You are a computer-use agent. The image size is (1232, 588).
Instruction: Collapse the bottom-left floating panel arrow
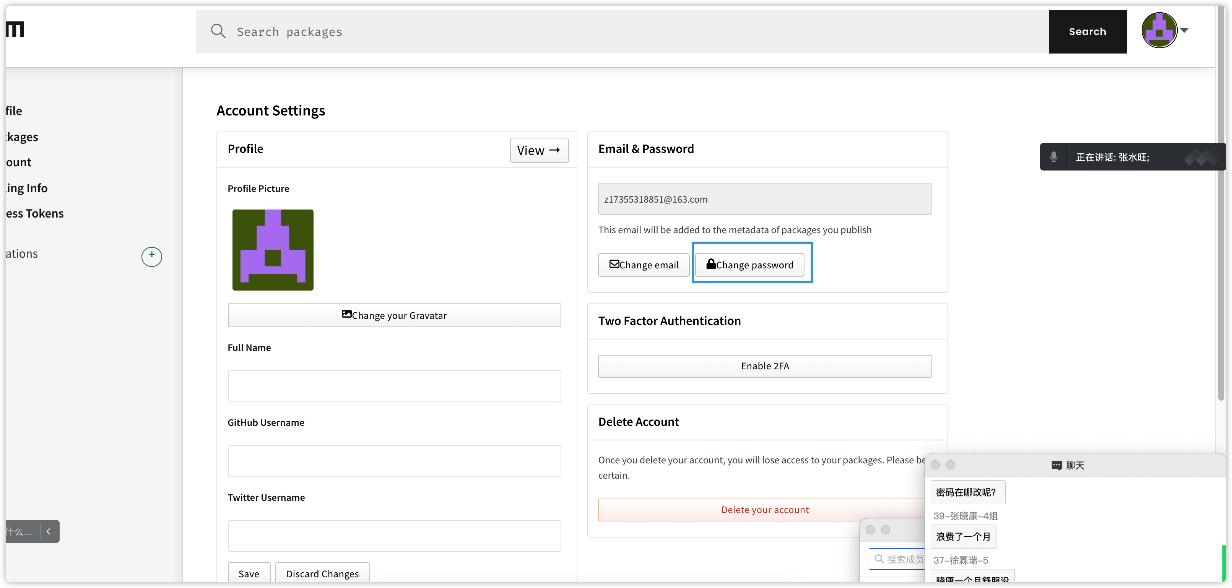[x=49, y=531]
